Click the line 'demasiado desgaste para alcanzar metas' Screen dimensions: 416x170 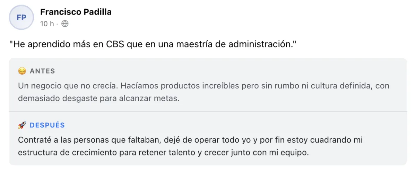(x=99, y=98)
